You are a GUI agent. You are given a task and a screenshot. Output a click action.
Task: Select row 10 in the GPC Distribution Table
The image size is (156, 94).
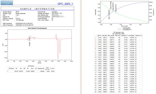tap(118, 57)
